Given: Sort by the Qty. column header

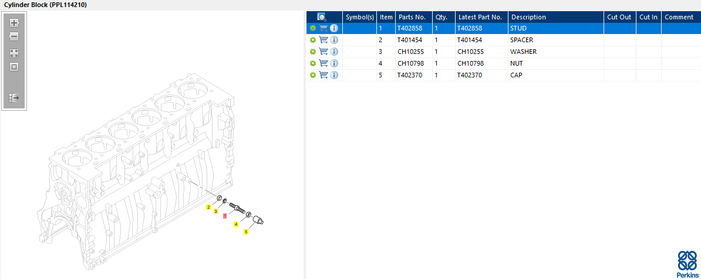Looking at the screenshot, I should point(443,17).
